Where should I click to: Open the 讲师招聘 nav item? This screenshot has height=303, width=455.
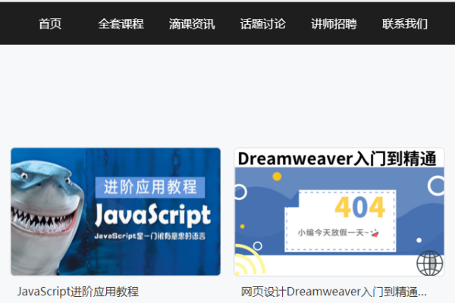(334, 23)
